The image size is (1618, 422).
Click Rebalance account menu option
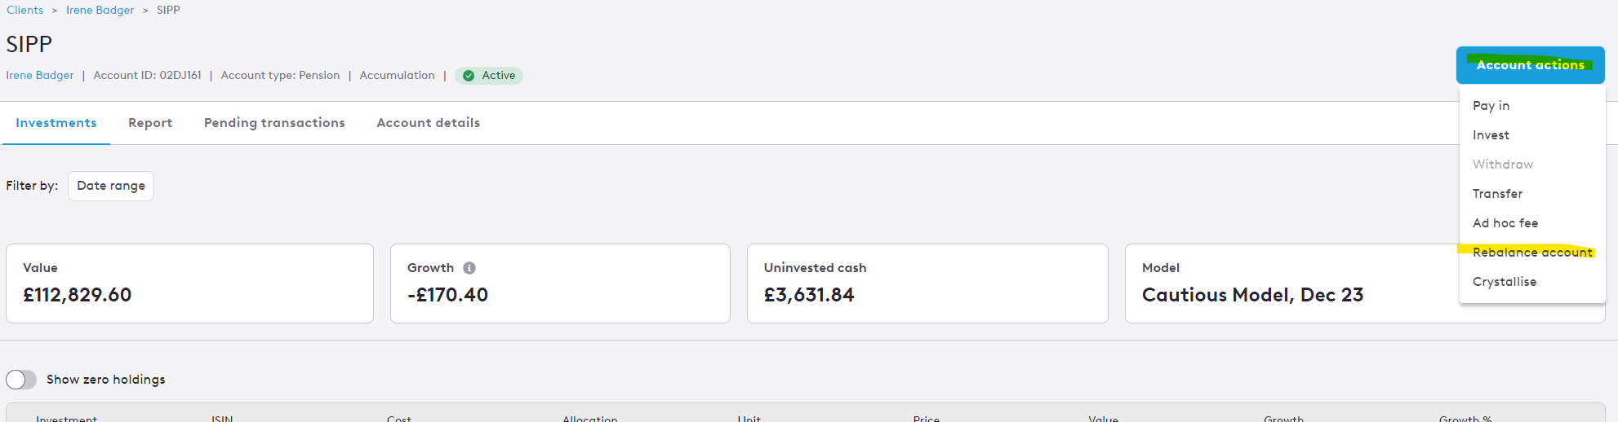coord(1532,253)
